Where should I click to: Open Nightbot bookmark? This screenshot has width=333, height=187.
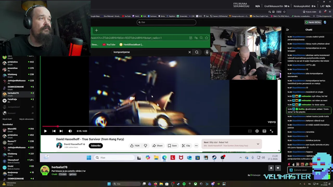coord(171,16)
